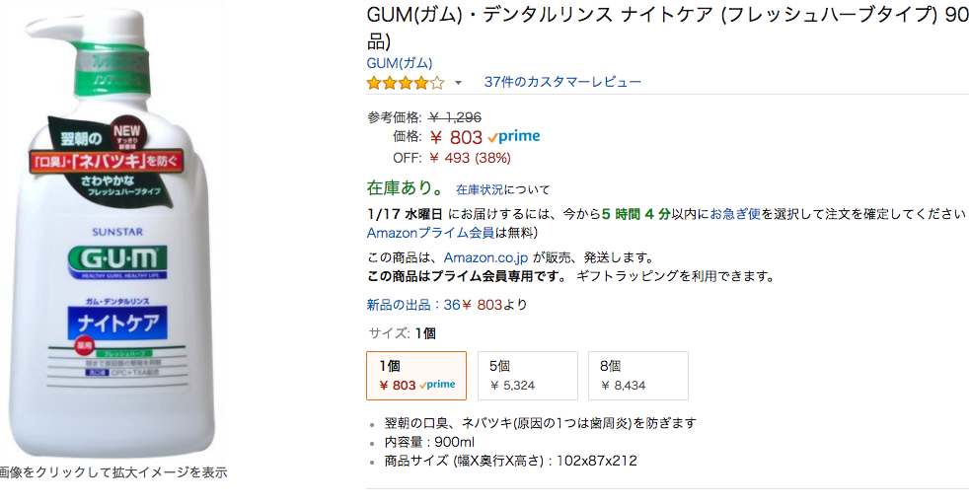The height and width of the screenshot is (504, 969).
Task: Open 37件のカスタマーレビュー link
Action: [x=562, y=82]
